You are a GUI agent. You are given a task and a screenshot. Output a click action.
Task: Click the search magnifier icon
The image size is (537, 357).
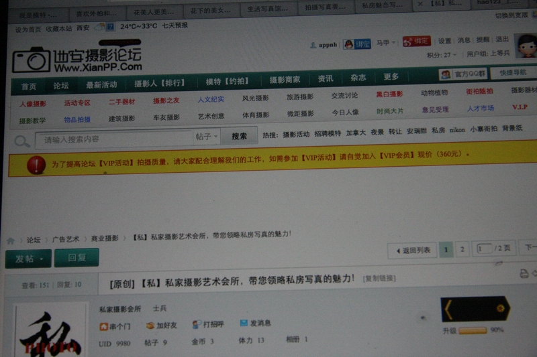click(x=21, y=141)
